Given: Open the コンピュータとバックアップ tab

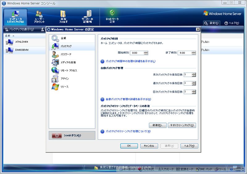Looking at the screenshot, I should tap(15, 17).
